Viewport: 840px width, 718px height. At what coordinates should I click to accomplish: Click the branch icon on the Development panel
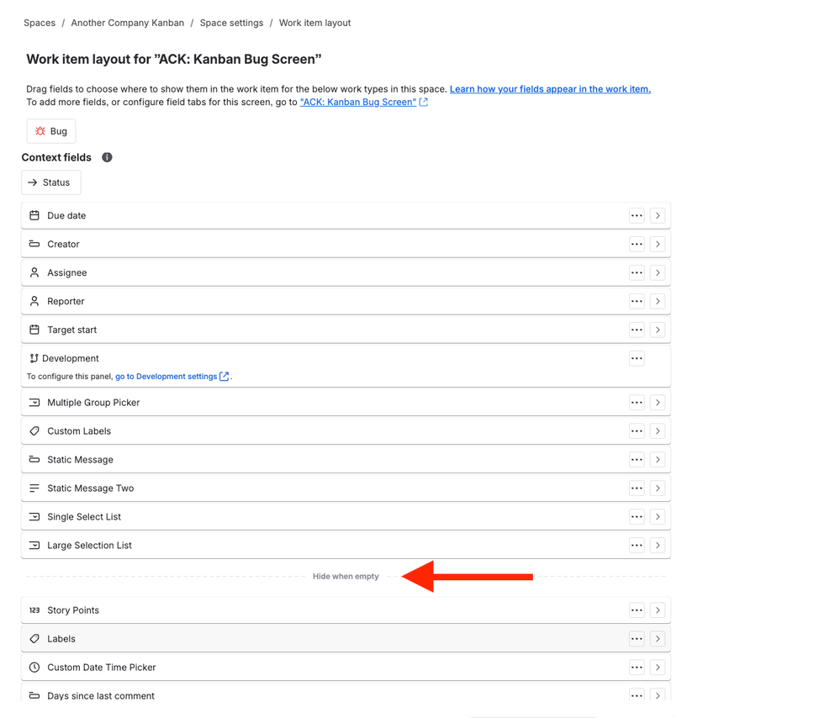tap(34, 357)
